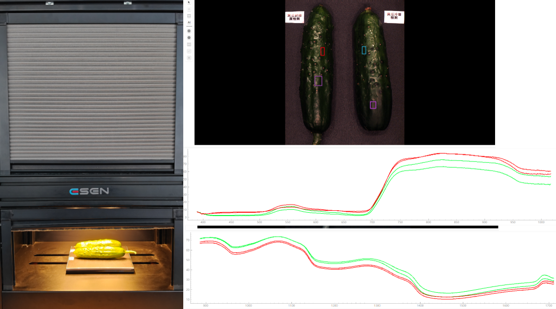Click the frame icon below the circle tools
Viewport: 556px width, 309px height.
pyautogui.click(x=189, y=44)
